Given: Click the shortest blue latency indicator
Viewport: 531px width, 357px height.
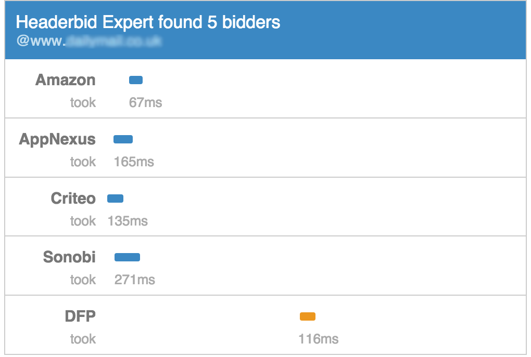Looking at the screenshot, I should (135, 80).
